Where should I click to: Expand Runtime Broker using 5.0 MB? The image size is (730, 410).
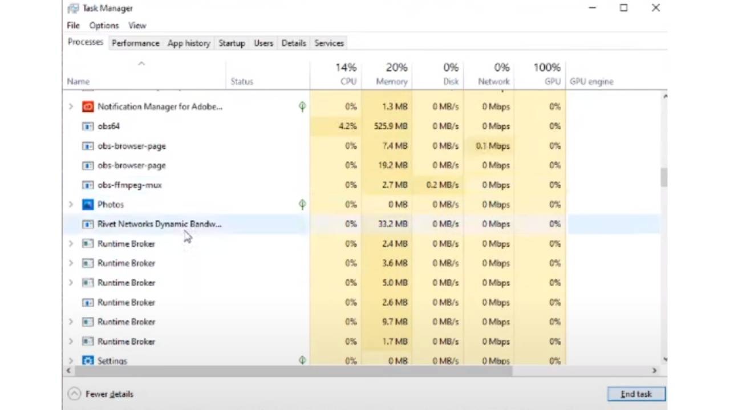[71, 282]
